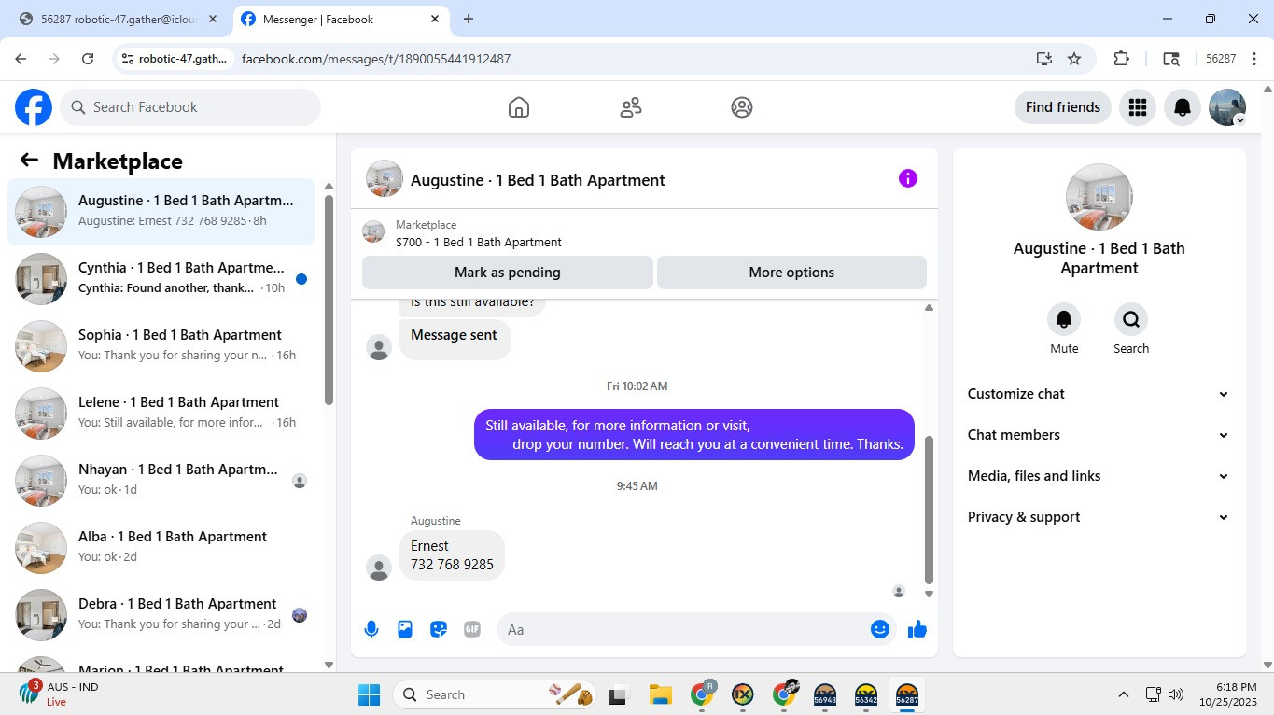This screenshot has width=1274, height=715.
Task: Go to the Home feed icon
Action: [519, 107]
